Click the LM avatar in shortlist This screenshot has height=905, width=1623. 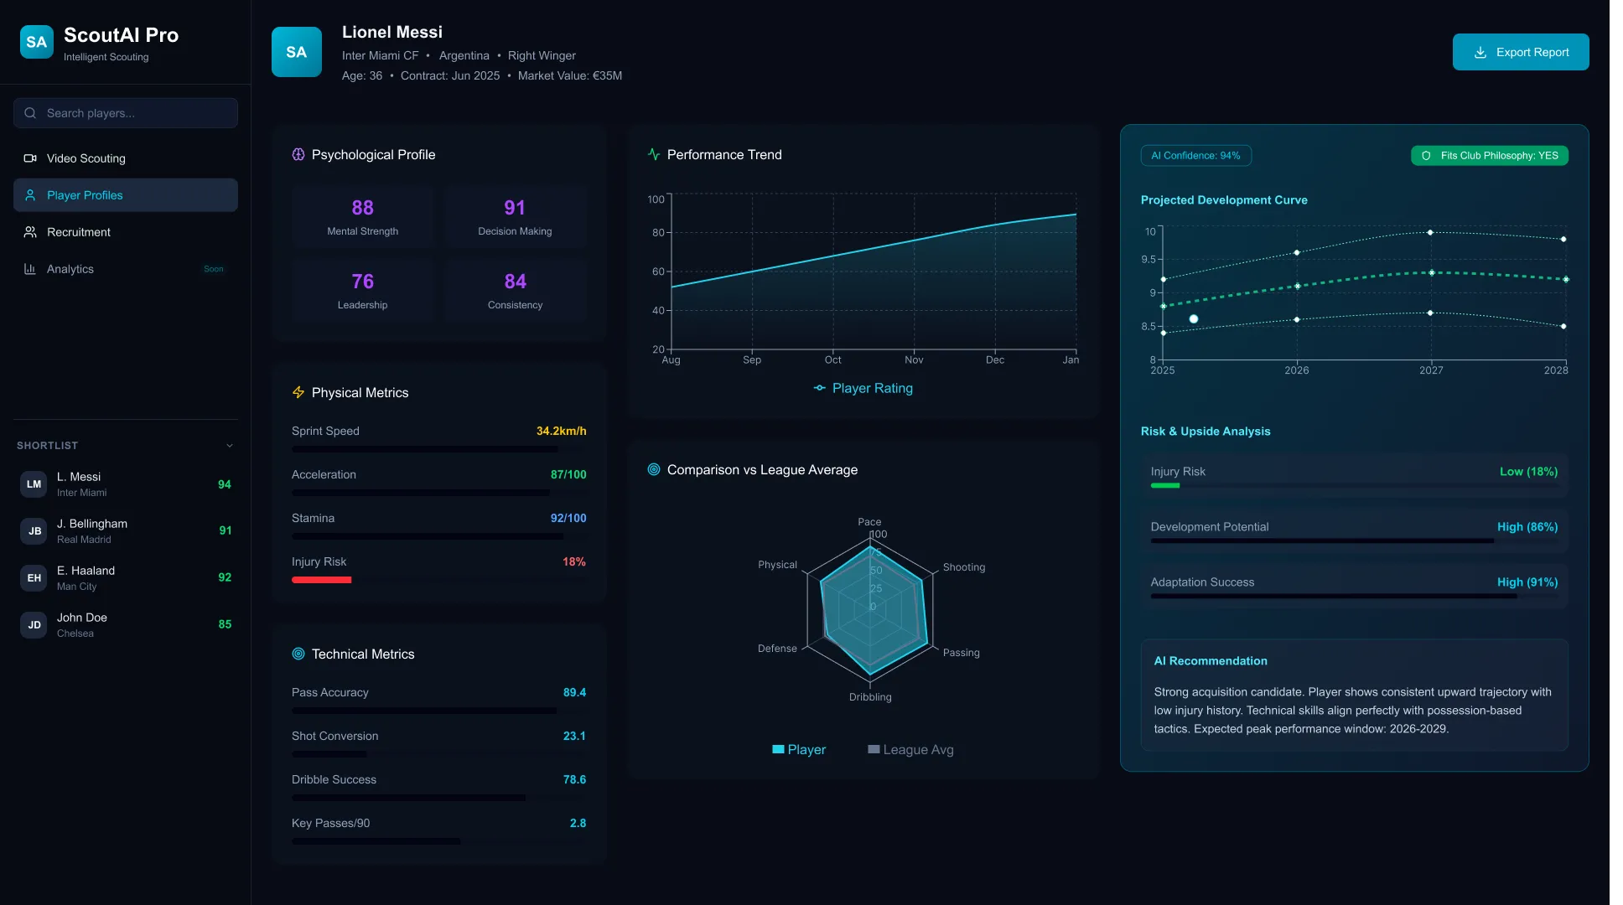coord(34,484)
